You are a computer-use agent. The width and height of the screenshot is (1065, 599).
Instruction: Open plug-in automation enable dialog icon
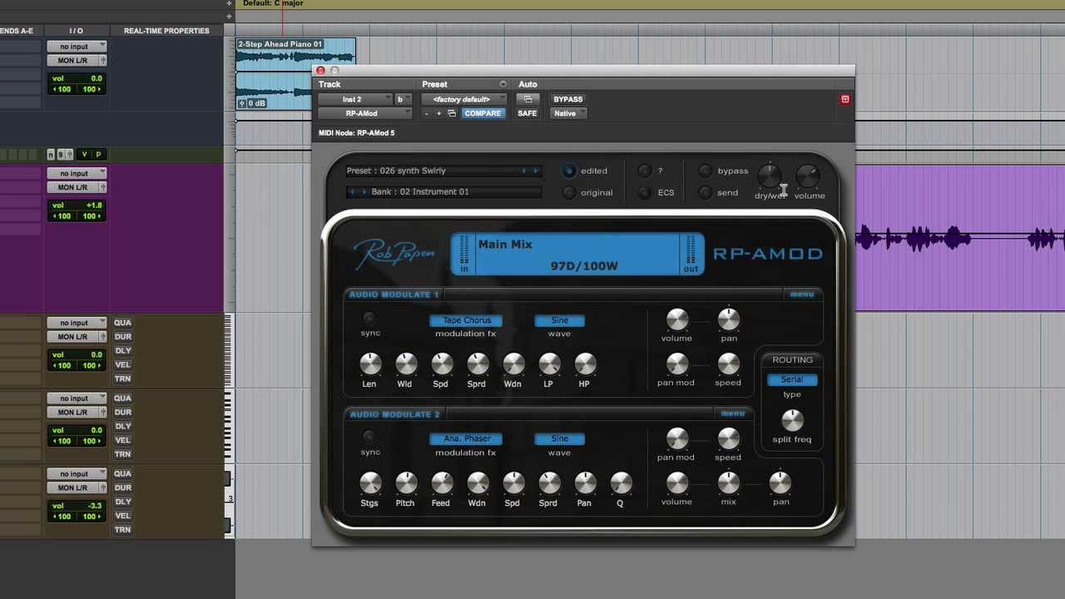[528, 99]
